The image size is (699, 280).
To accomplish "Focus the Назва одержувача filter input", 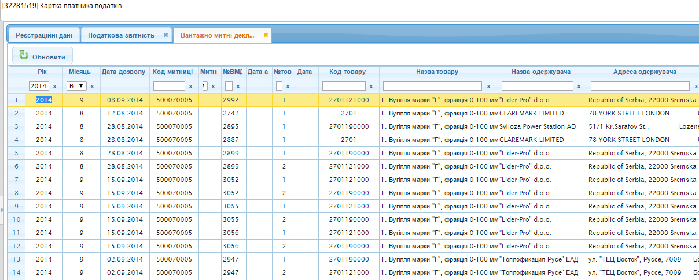I will (x=538, y=86).
